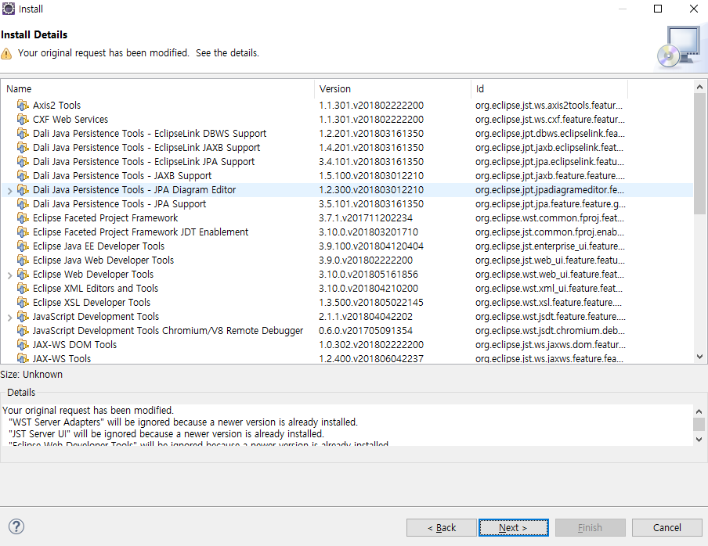
Task: Click the Details pane scroll up arrow
Action: click(x=699, y=411)
